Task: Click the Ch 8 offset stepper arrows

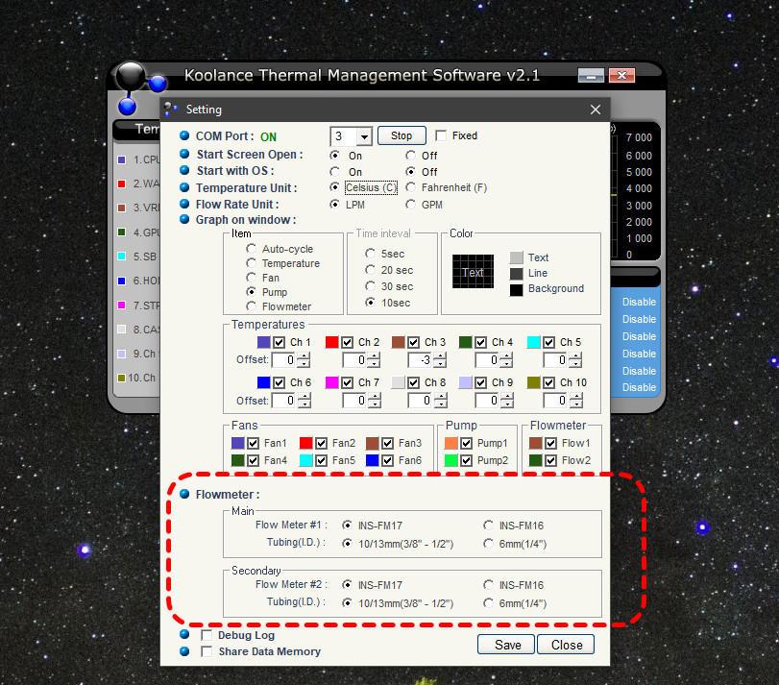Action: pos(441,401)
